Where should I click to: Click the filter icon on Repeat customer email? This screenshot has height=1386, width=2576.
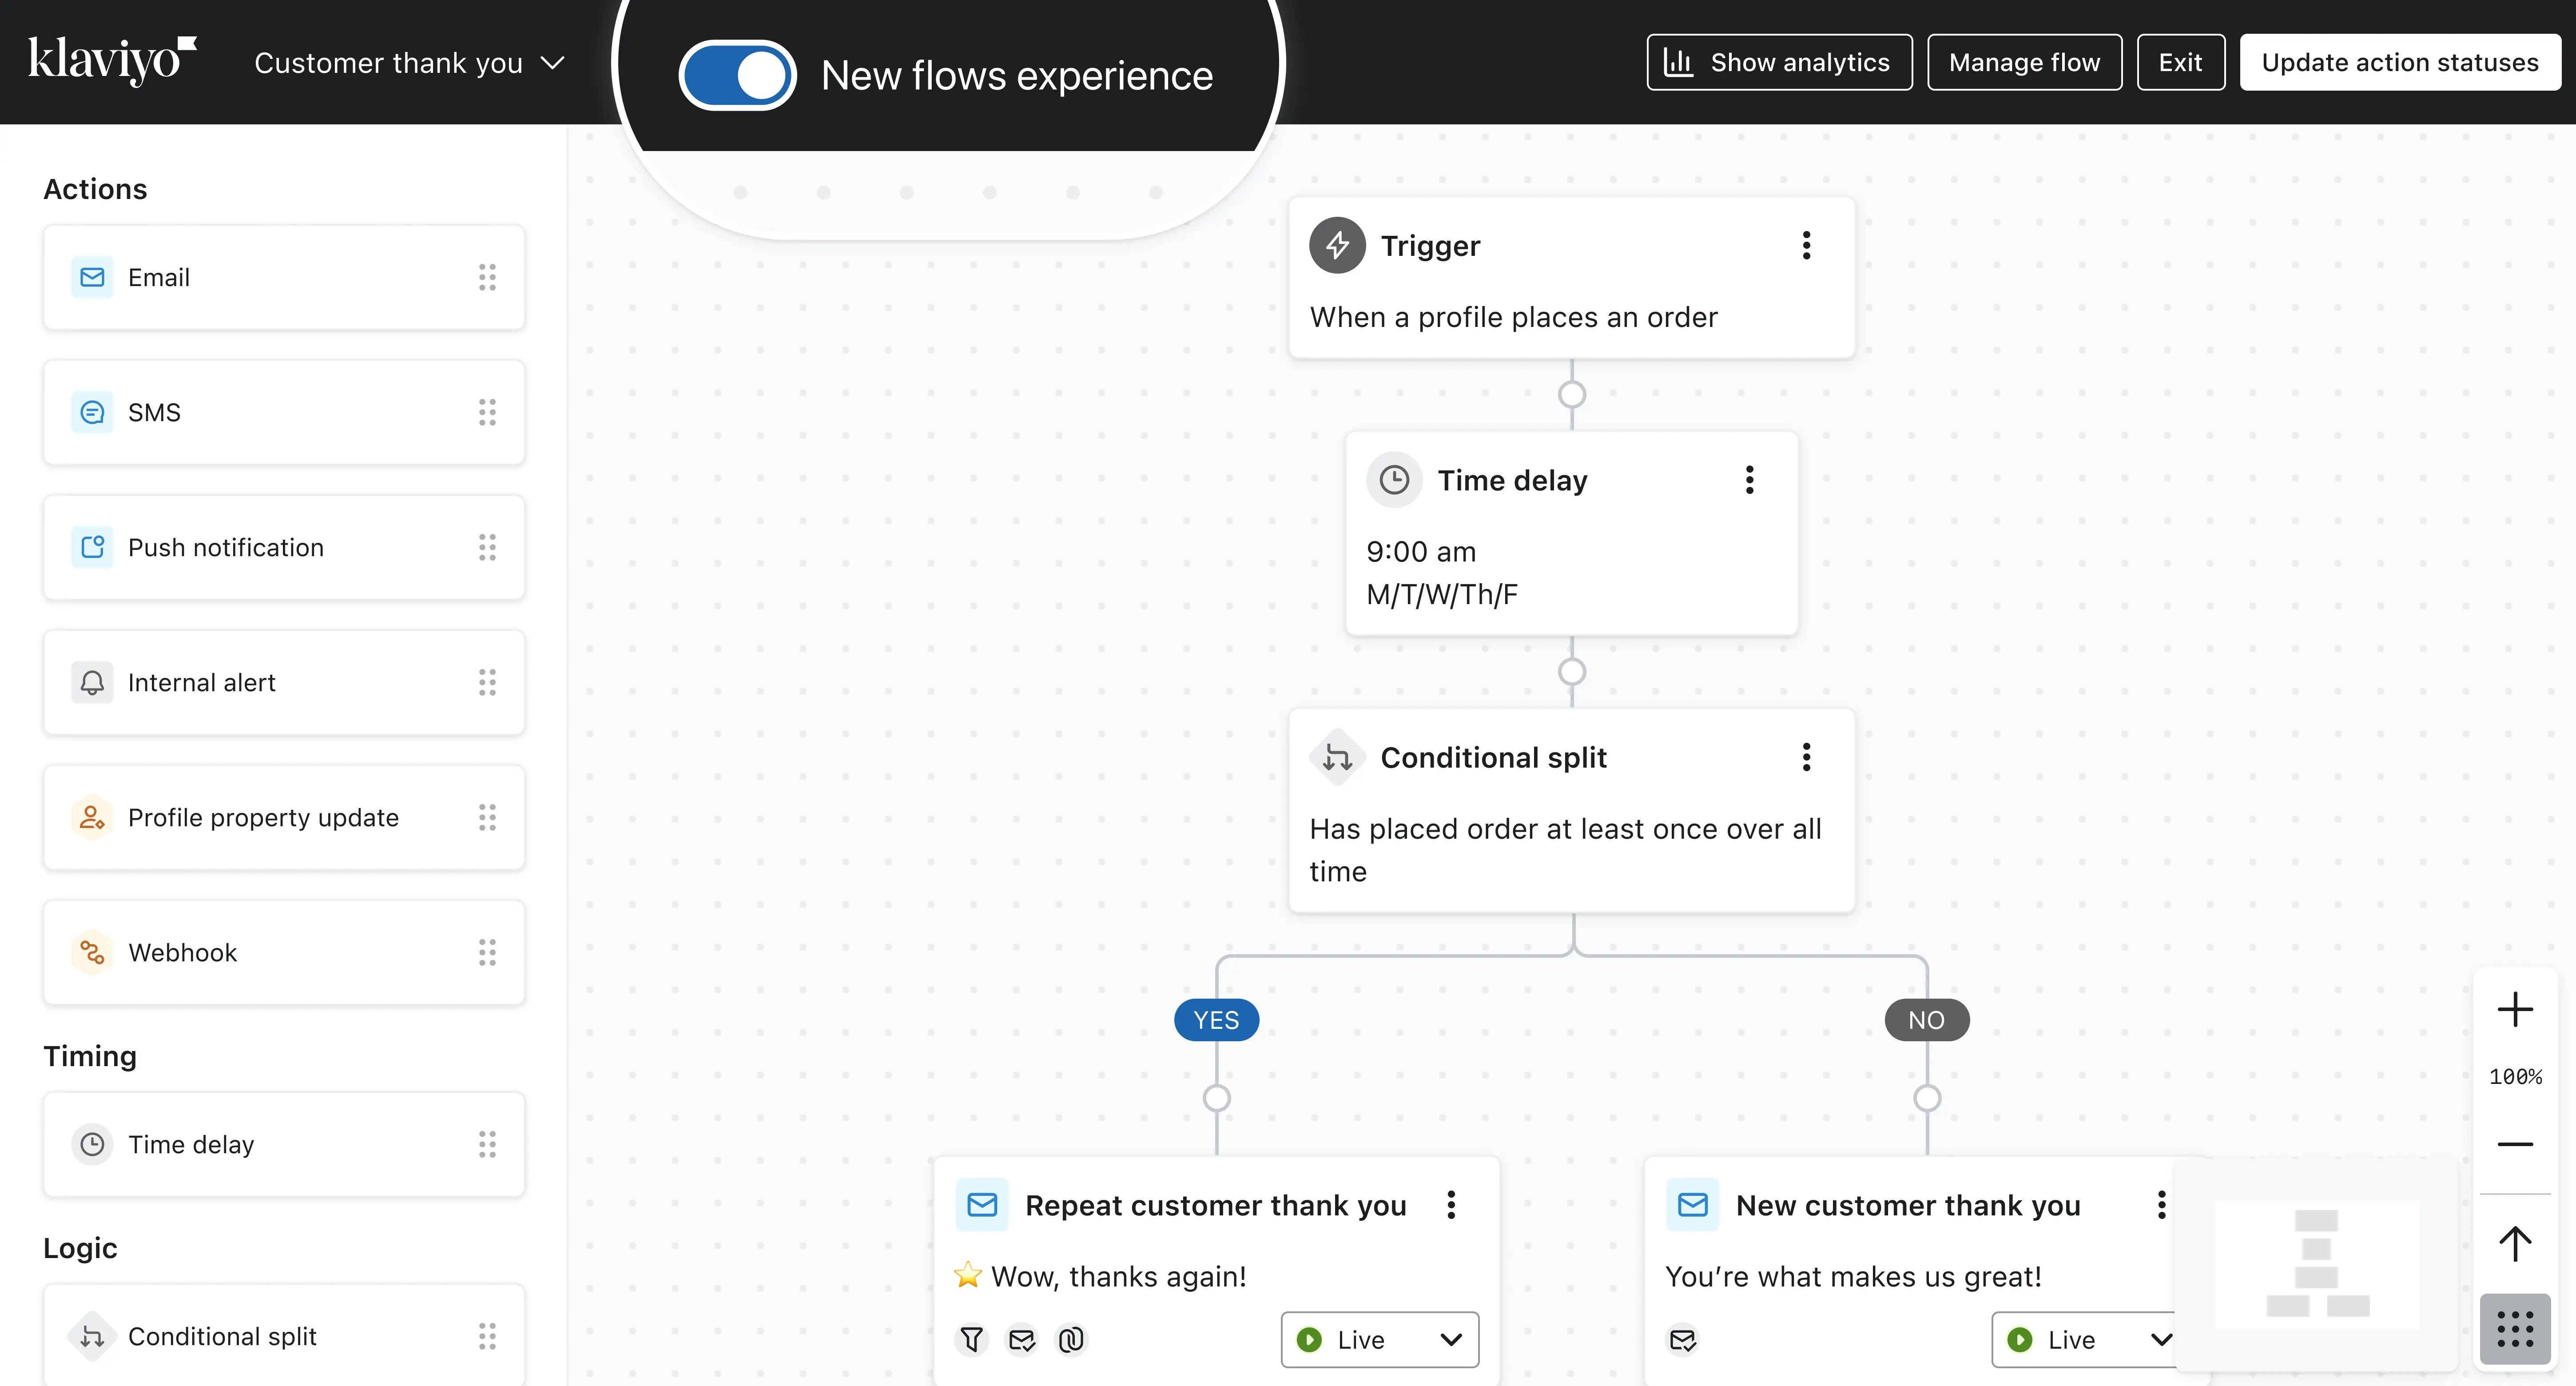tap(971, 1339)
